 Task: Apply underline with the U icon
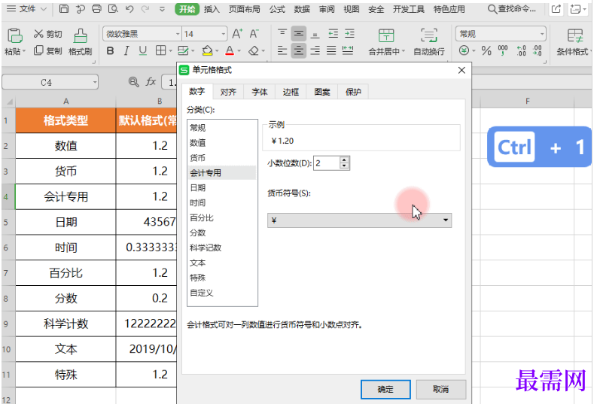[142, 51]
